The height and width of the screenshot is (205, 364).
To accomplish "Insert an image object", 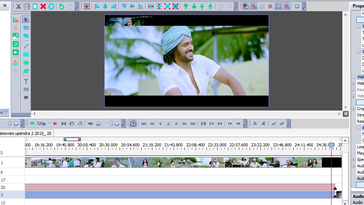I will coord(16,36).
